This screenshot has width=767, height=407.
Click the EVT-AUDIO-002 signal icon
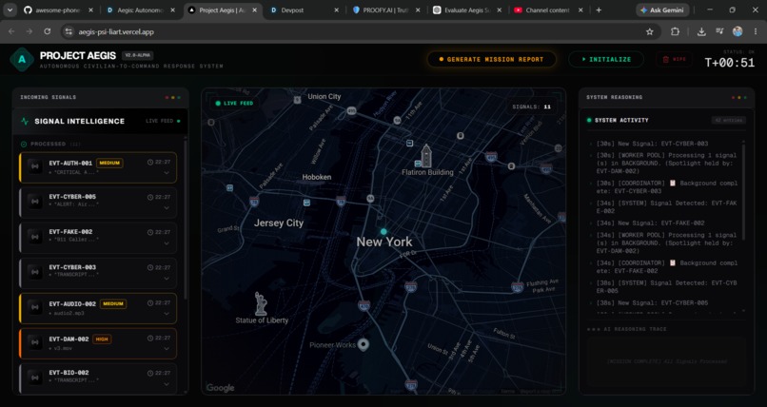tap(34, 308)
